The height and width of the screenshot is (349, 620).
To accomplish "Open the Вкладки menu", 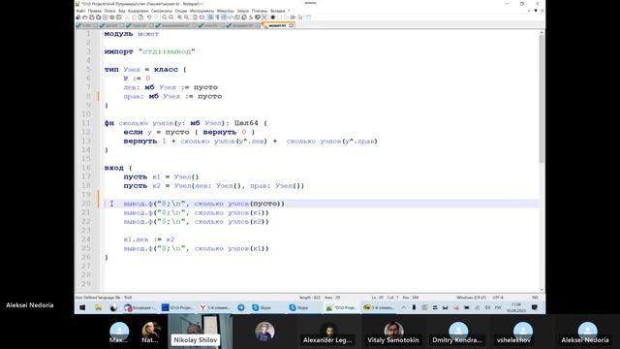I will (x=278, y=11).
